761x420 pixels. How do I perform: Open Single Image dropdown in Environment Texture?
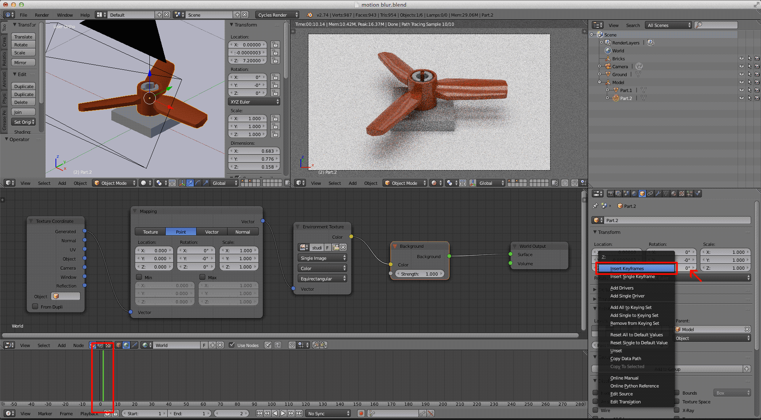[x=322, y=258]
